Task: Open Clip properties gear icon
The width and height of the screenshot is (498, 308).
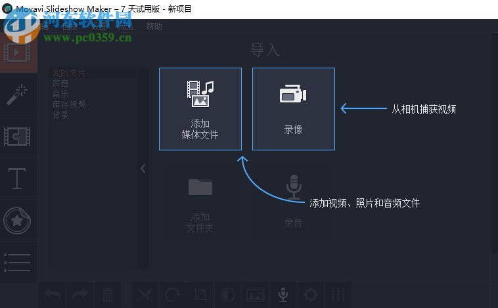Action: tap(311, 295)
